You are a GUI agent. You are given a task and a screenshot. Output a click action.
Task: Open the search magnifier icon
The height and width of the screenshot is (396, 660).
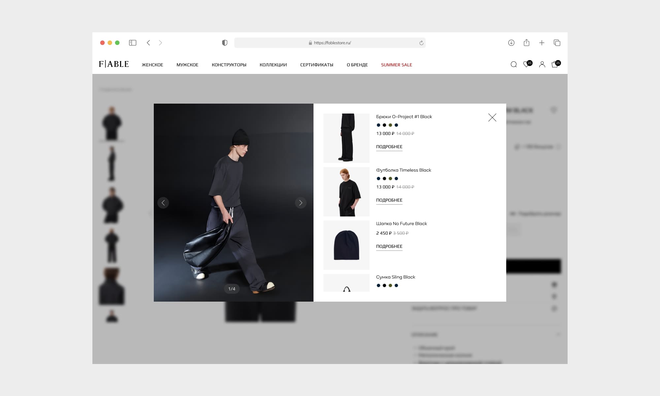tap(513, 64)
